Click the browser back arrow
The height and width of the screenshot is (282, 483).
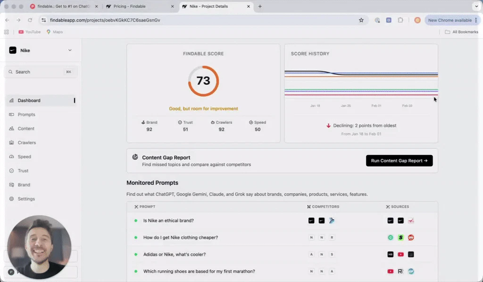[7, 20]
